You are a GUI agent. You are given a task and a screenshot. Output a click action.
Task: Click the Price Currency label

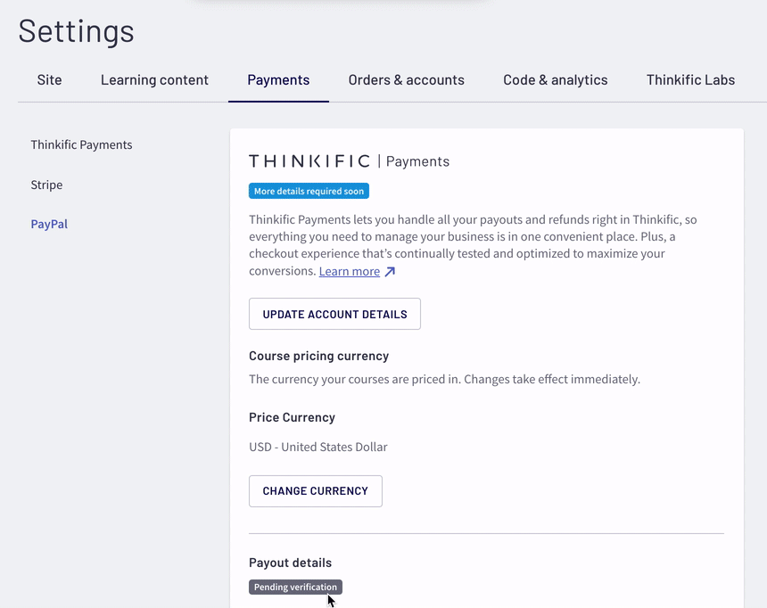[x=292, y=417]
